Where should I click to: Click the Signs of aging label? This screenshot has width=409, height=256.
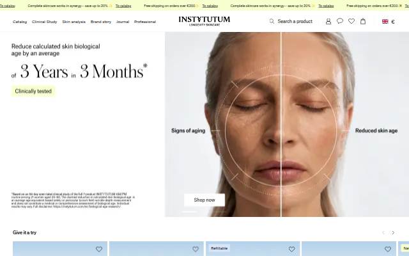189,131
